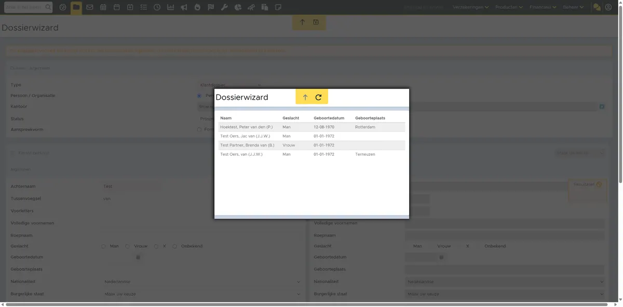This screenshot has width=623, height=307.
Task: Open the mail envelope icon
Action: coord(90,7)
